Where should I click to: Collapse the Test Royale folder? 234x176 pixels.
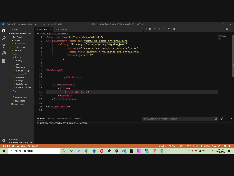(17, 37)
